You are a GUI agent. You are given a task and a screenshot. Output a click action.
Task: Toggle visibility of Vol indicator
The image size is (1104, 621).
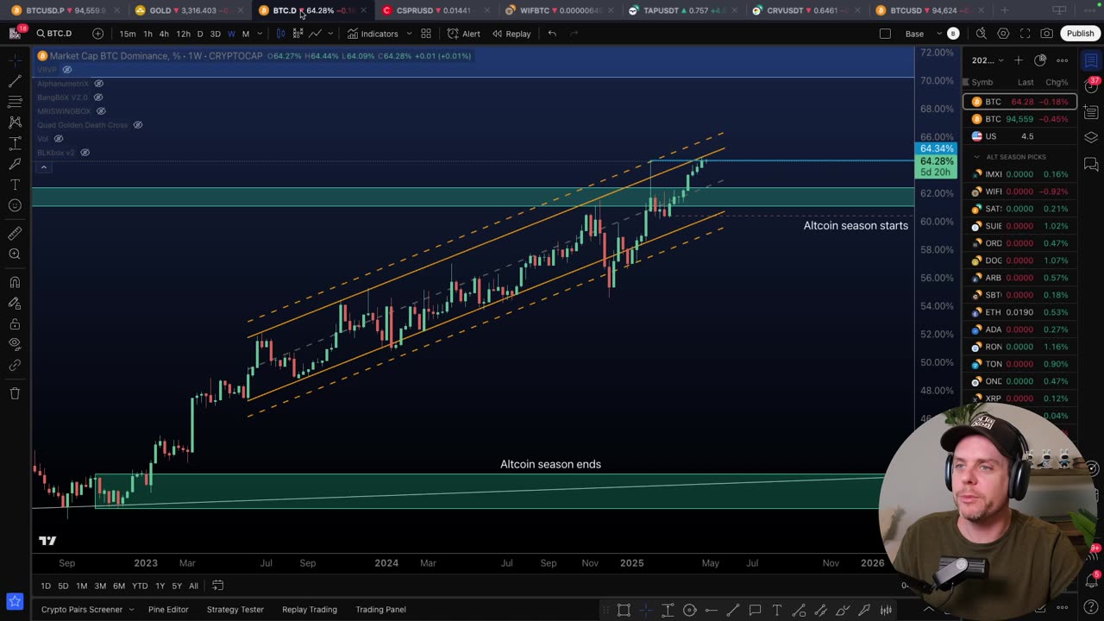click(x=59, y=139)
